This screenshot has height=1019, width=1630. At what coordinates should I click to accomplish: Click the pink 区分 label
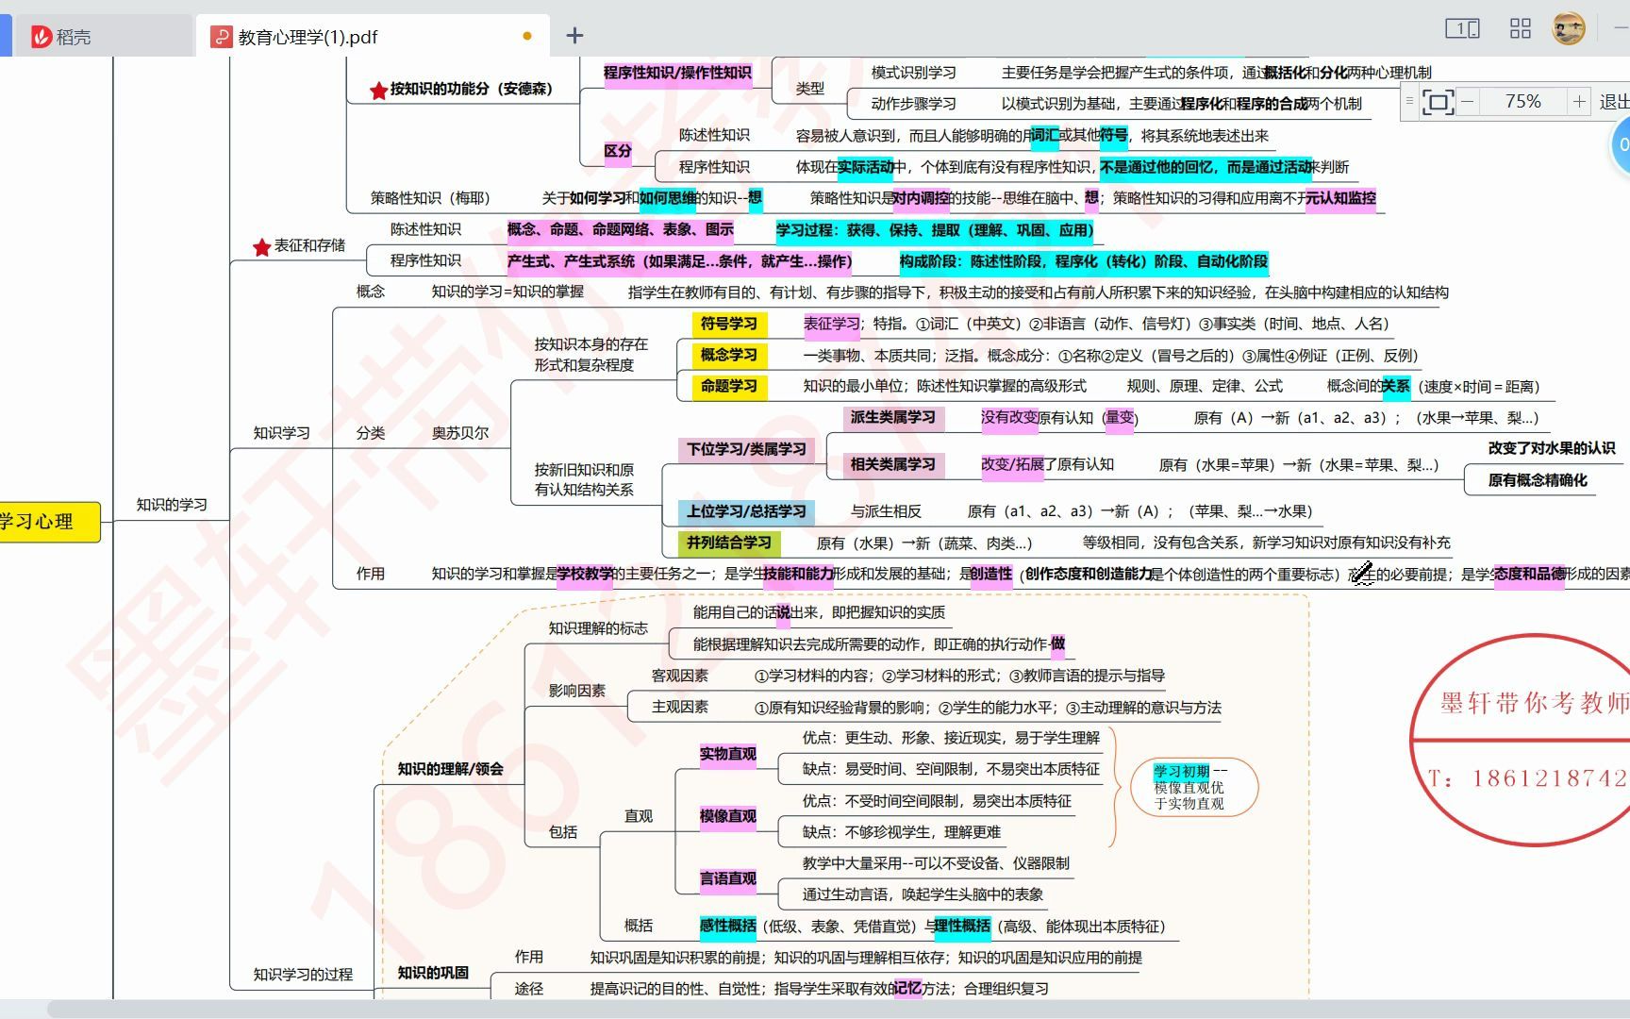tap(618, 152)
